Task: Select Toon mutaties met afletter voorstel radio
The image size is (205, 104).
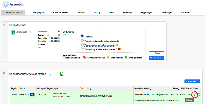Action: (82, 44)
